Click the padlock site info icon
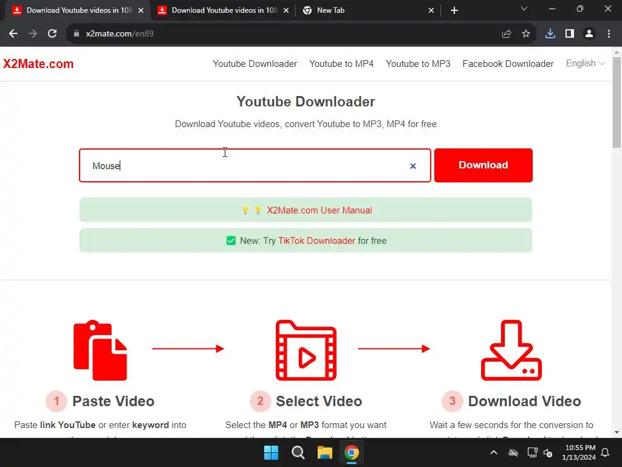The height and width of the screenshot is (467, 622). (x=76, y=34)
